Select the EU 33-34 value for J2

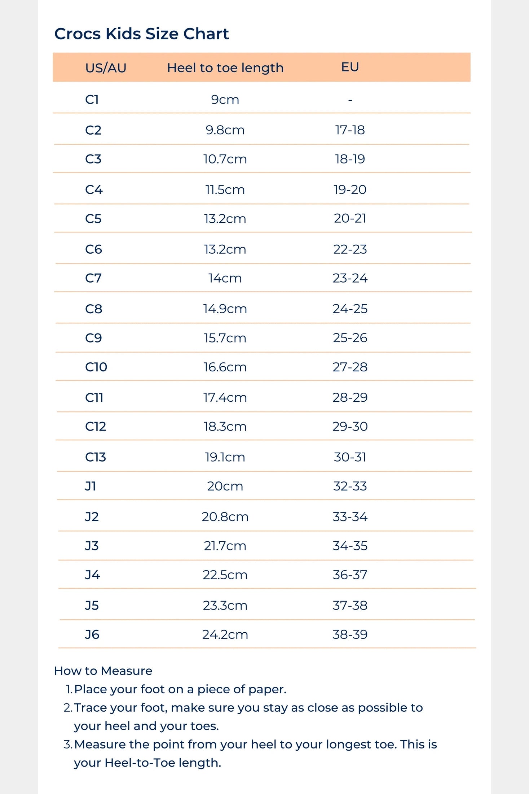click(x=350, y=517)
